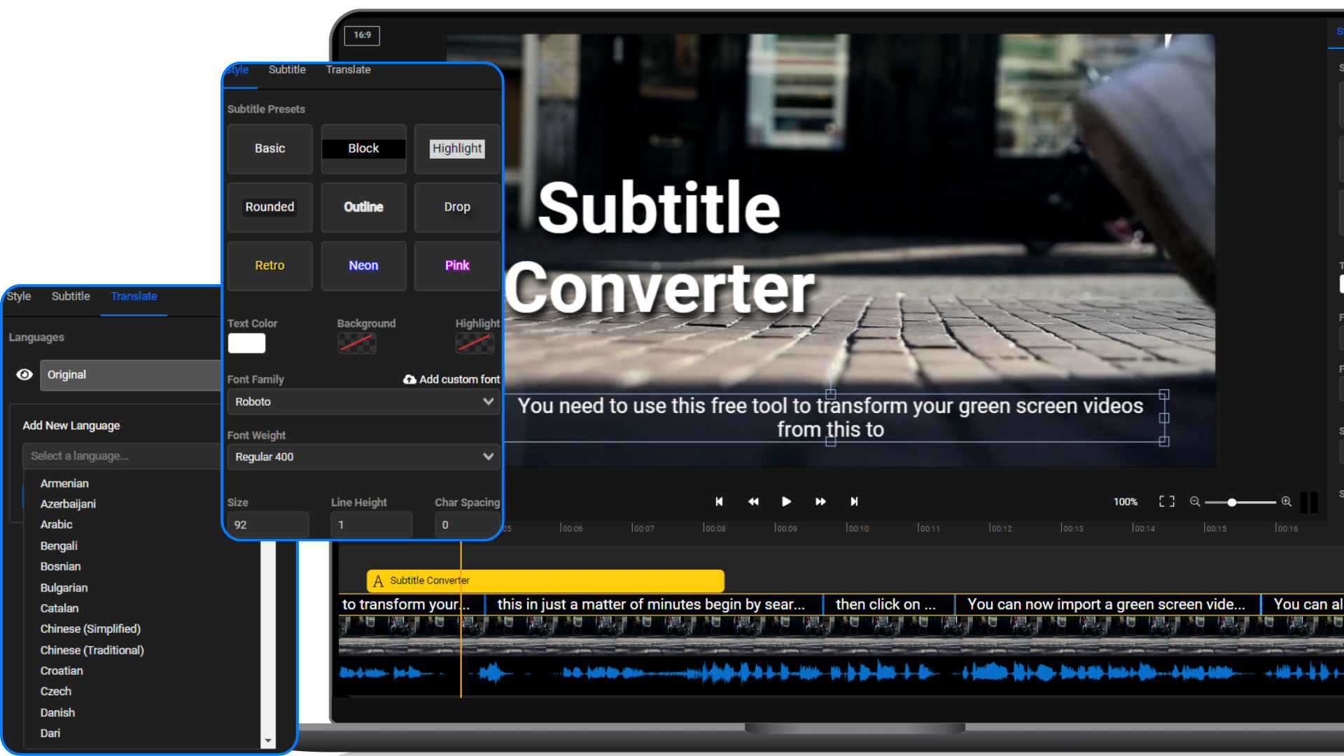Open the Add custom font uploader

pos(451,379)
